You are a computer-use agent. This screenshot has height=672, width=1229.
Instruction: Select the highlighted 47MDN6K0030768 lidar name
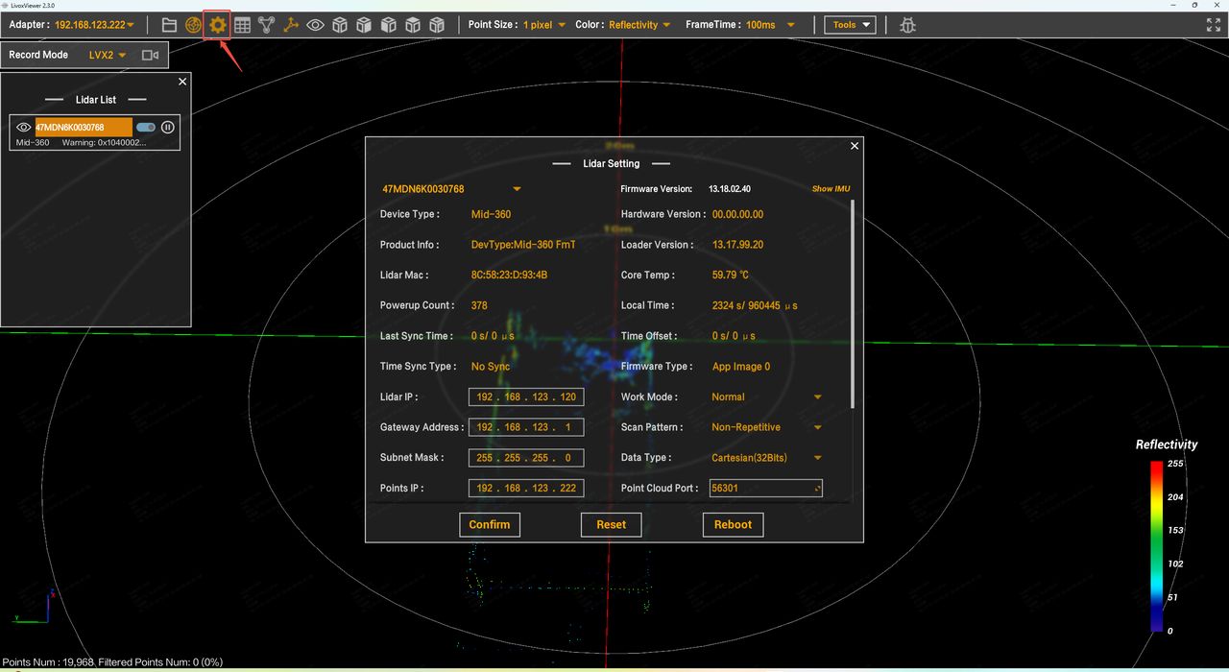tap(84, 127)
